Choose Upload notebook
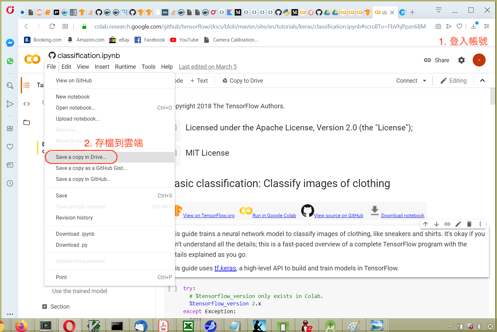The image size is (497, 332). click(110, 119)
